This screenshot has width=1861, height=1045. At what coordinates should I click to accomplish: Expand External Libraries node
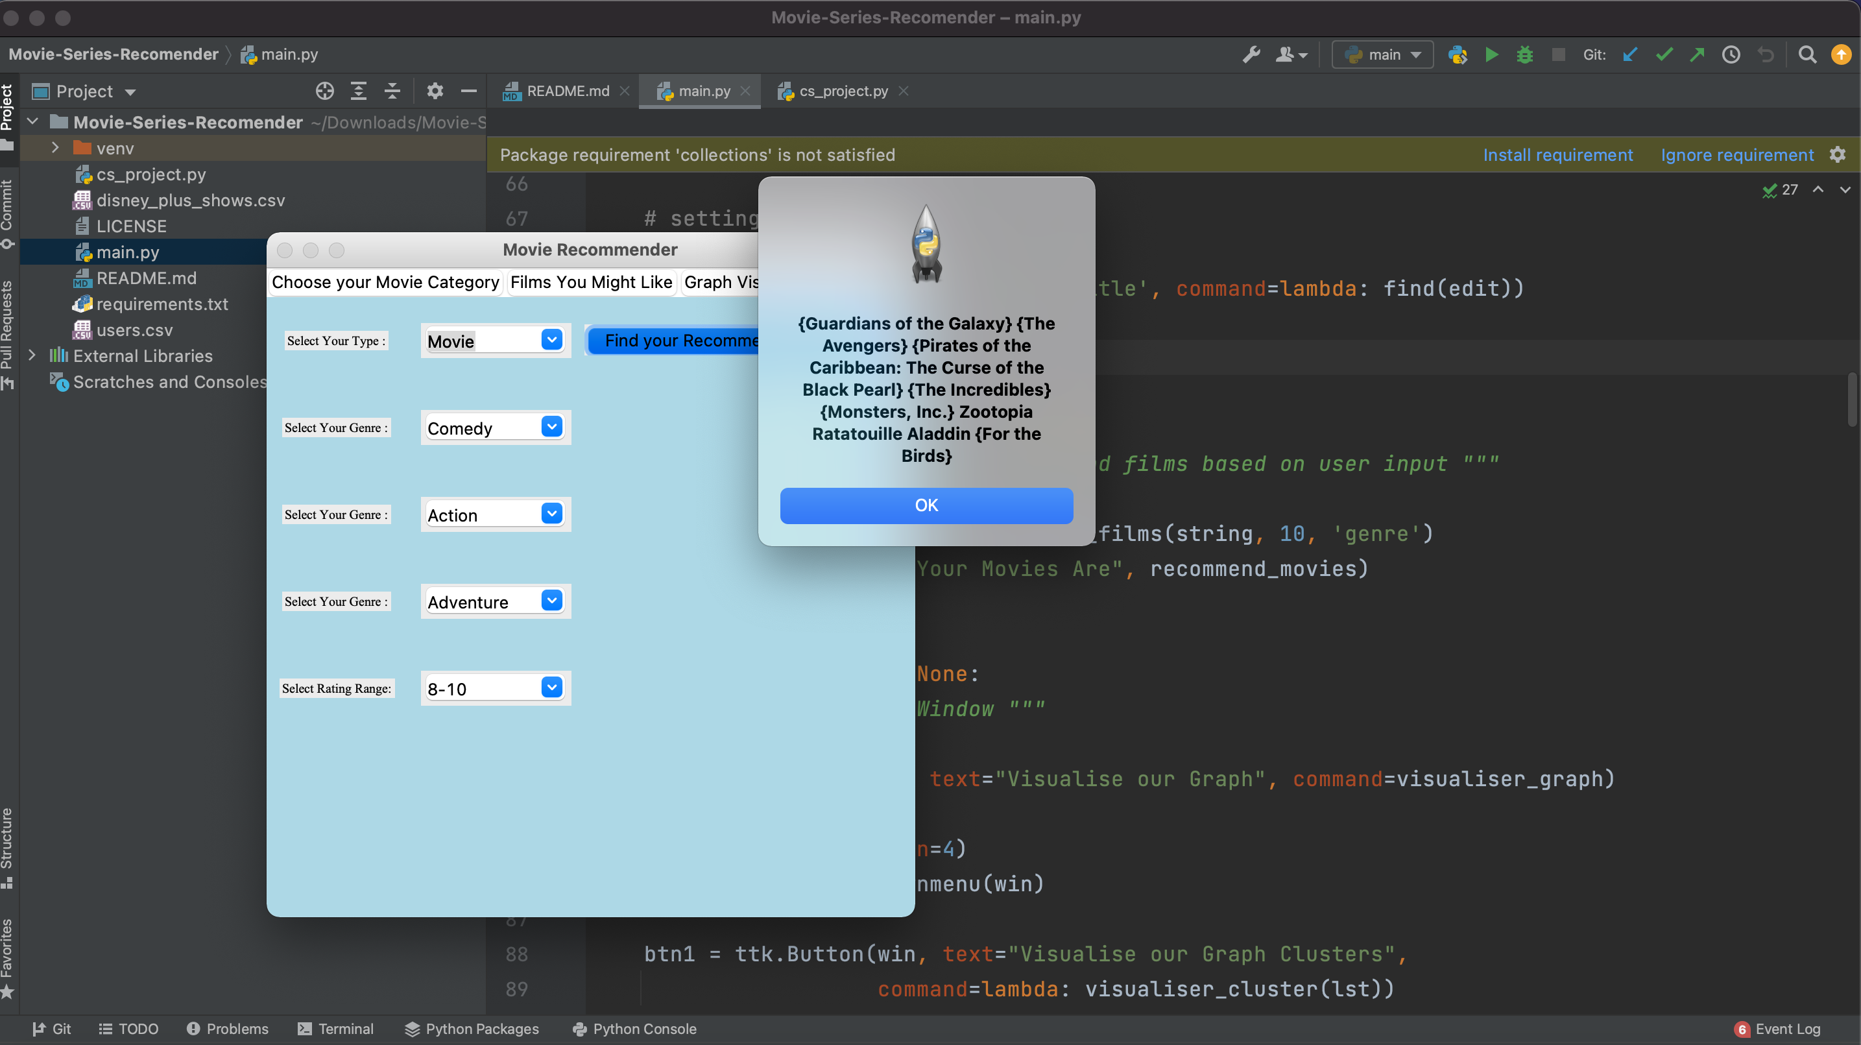click(32, 355)
